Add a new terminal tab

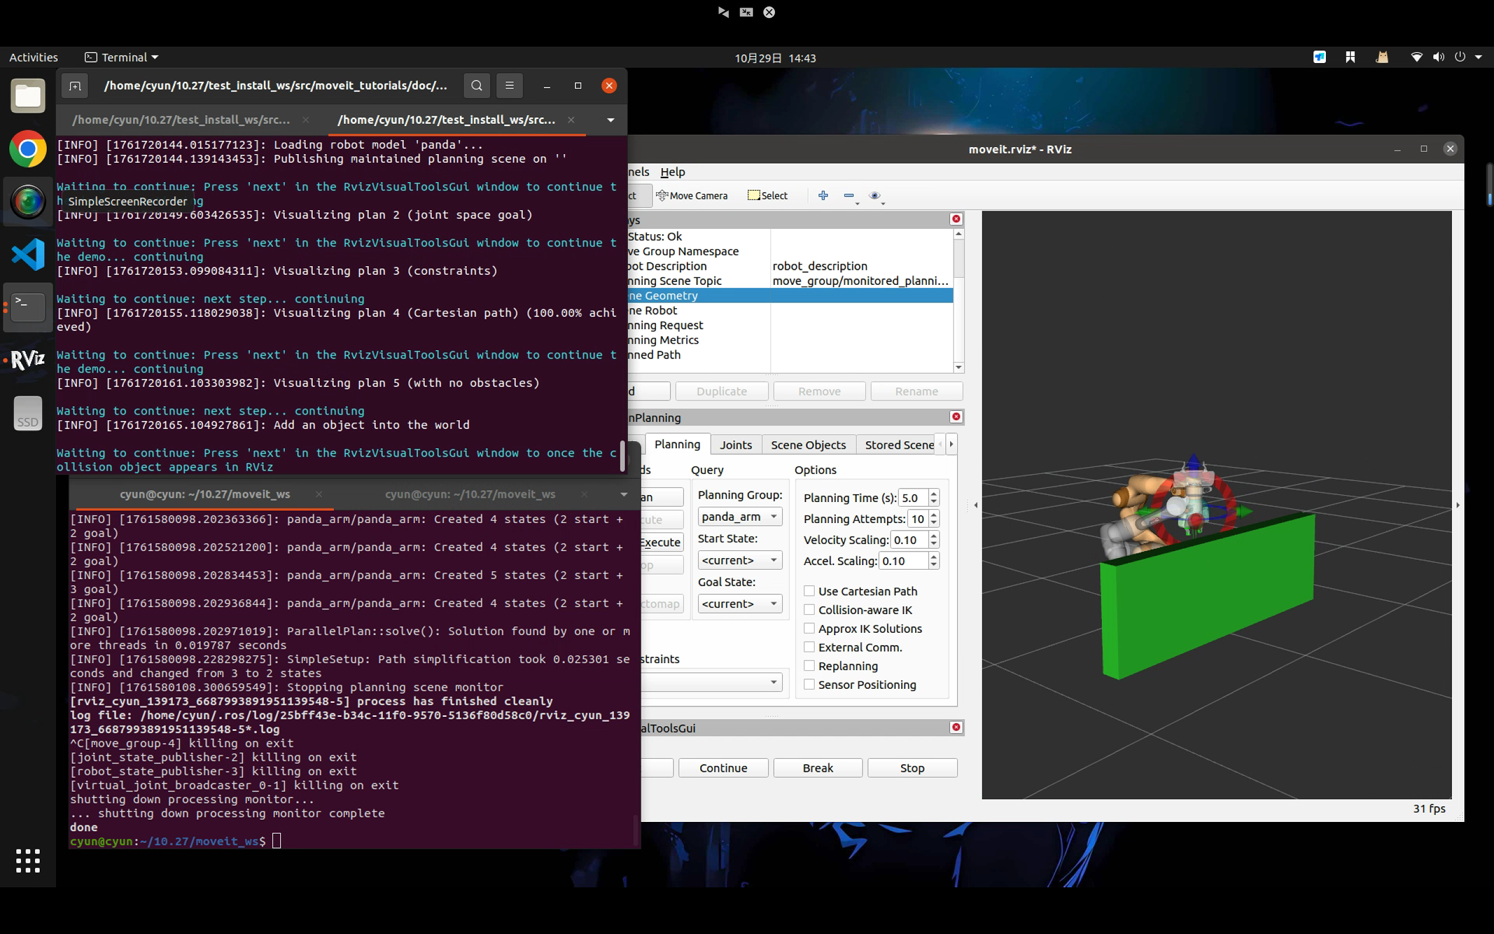pos(75,86)
